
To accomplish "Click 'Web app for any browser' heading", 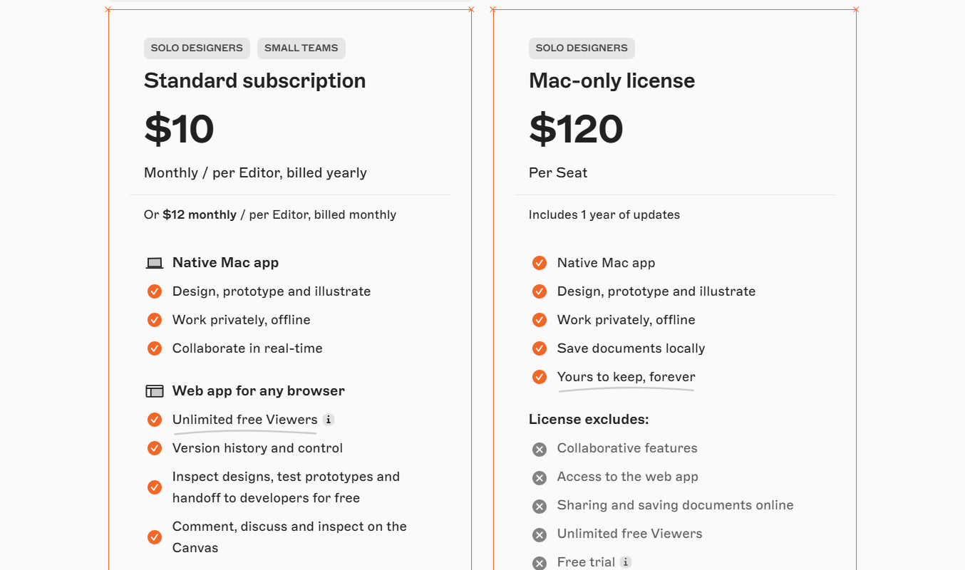I will pos(259,391).
